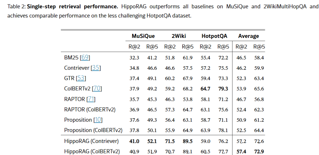Click the Proposition (ColBERTv2) row label
Image resolution: width=319 pixels, height=155 pixels.
click(x=93, y=130)
